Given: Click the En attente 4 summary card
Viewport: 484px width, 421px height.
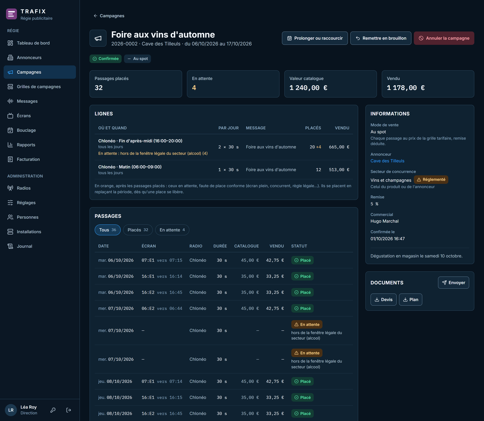Looking at the screenshot, I should 233,84.
